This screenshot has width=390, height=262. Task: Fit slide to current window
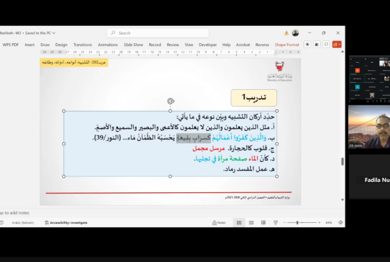[341, 223]
